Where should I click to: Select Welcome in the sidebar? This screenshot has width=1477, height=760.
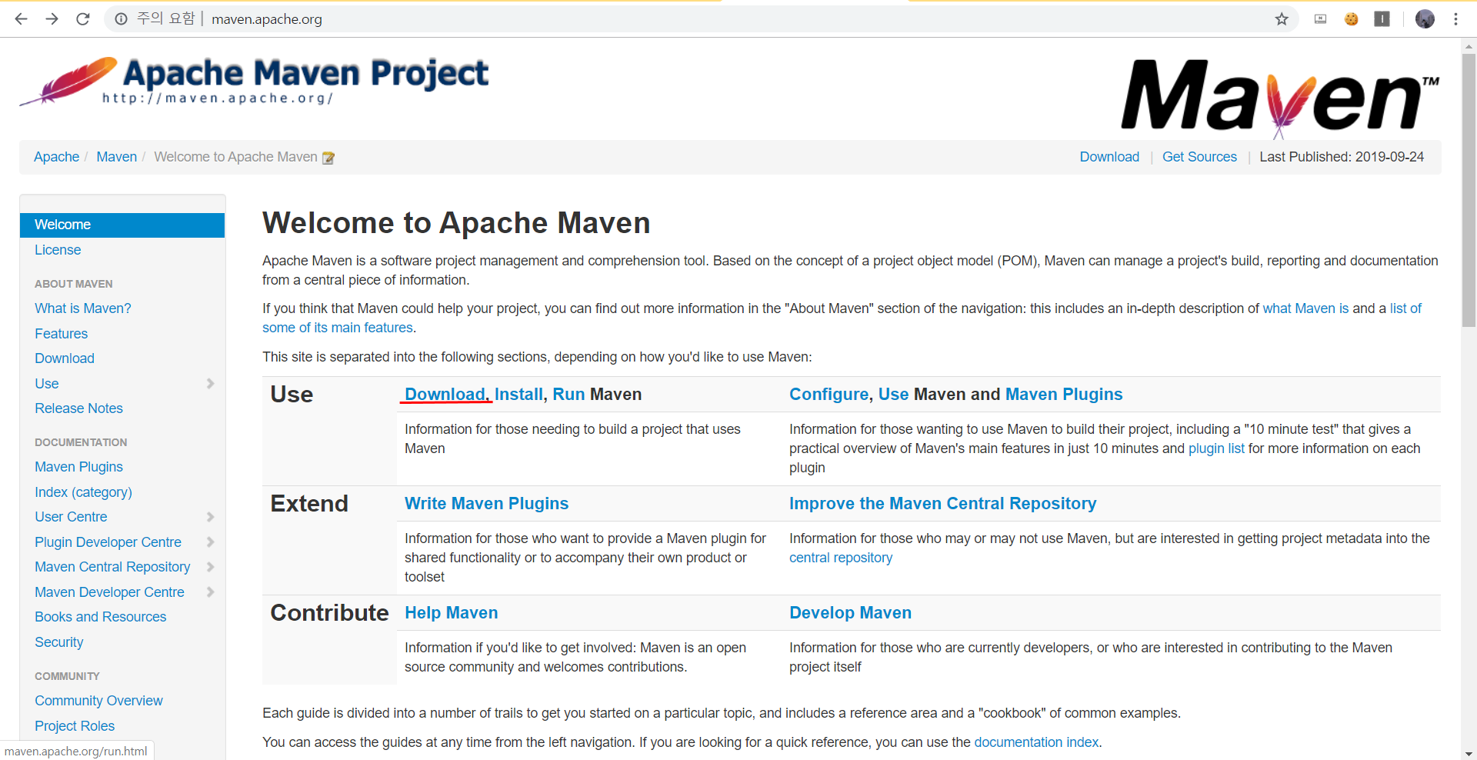122,225
